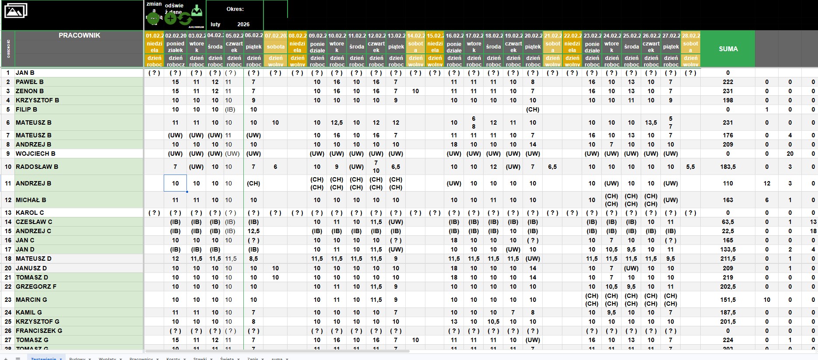Viewport: 818px width, 360px height.
Task: Click the green circle left of the plus icon
Action: tap(153, 18)
